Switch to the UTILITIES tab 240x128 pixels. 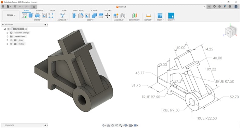[108, 11]
